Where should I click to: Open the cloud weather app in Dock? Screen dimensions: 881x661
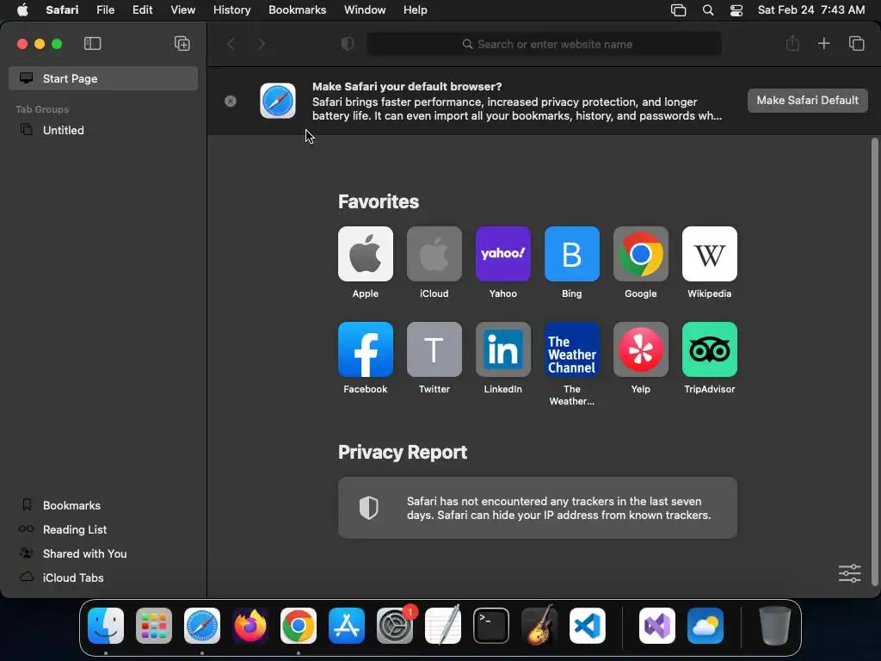point(705,626)
